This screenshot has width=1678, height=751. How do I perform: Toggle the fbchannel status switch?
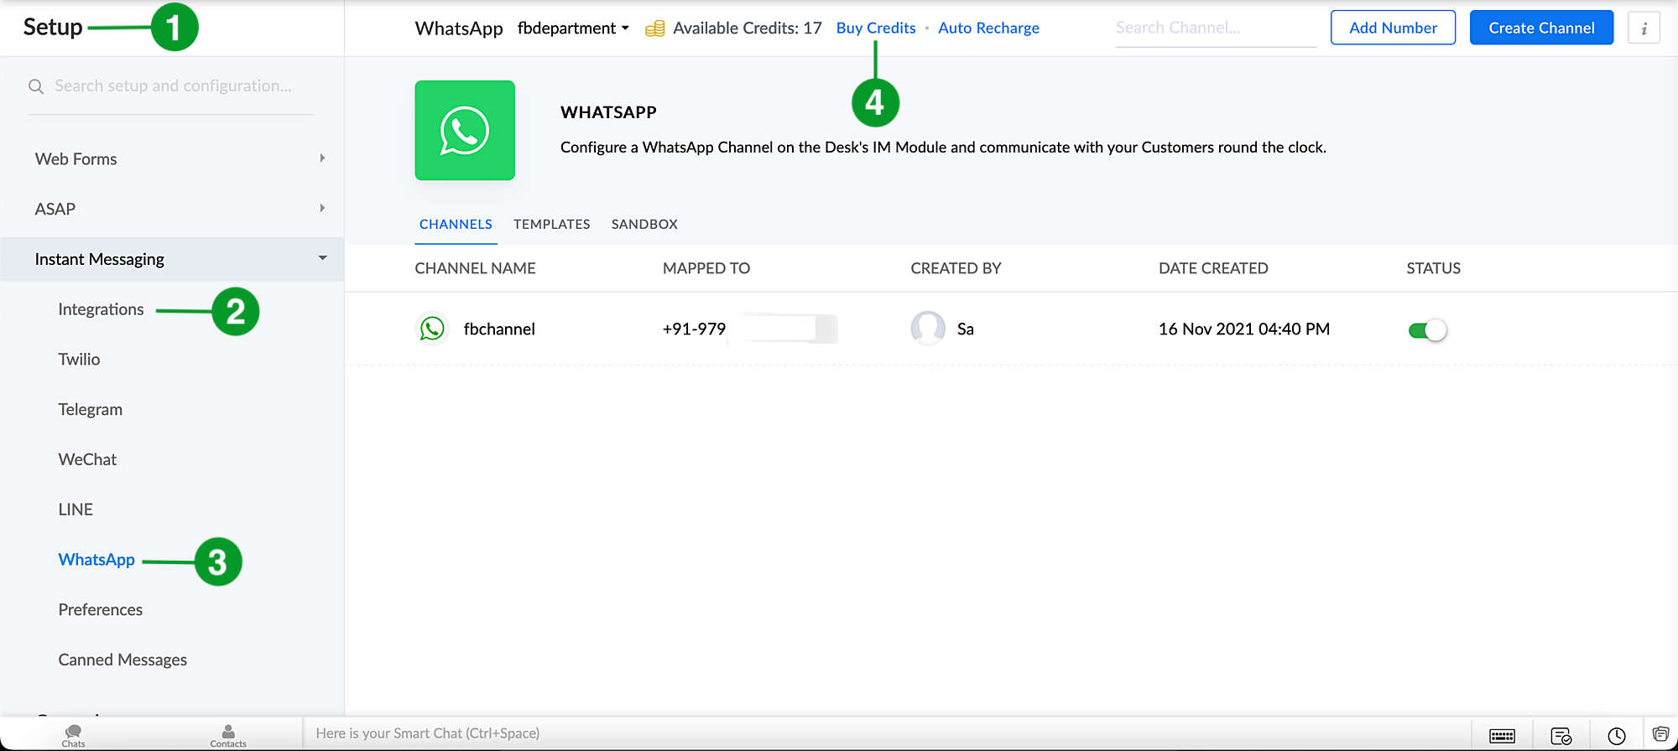tap(1427, 330)
